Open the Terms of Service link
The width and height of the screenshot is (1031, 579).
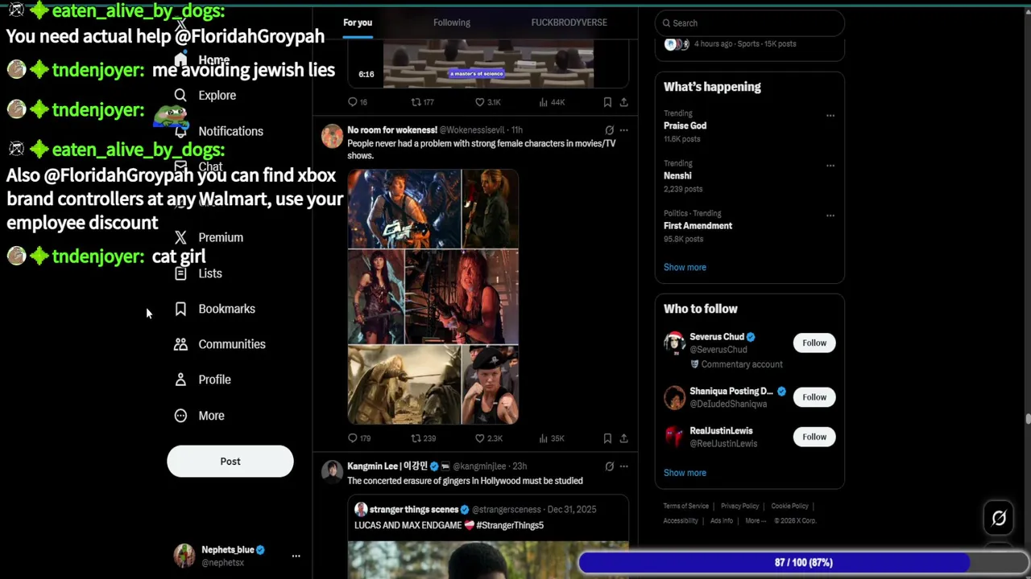(686, 506)
